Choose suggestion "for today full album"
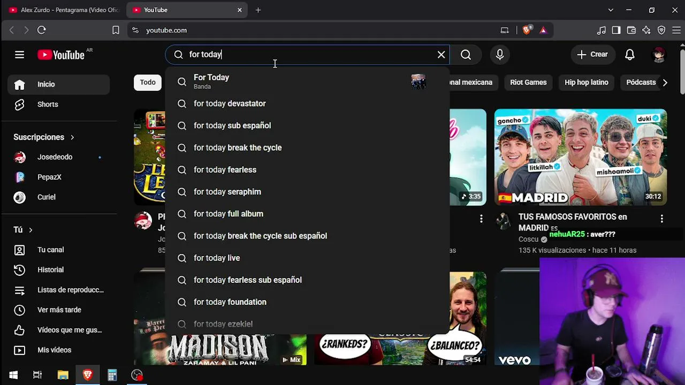685x385 pixels. [307, 214]
